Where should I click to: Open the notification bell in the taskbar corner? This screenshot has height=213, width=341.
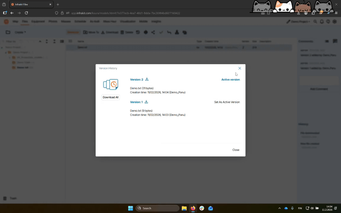click(x=336, y=208)
